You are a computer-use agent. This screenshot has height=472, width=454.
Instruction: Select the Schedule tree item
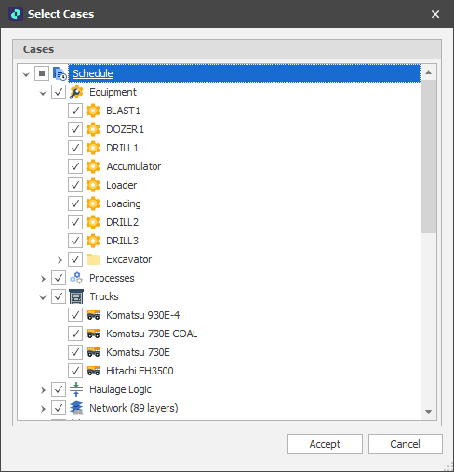click(244, 73)
